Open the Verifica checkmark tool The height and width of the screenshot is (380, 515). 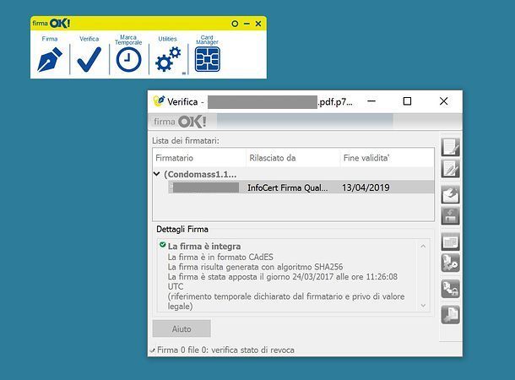(89, 59)
